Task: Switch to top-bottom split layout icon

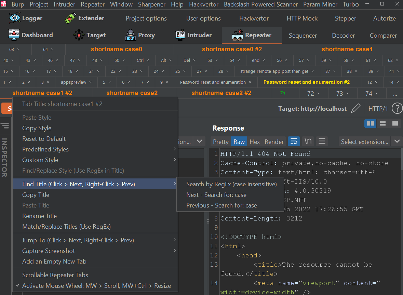Action: coord(383,124)
